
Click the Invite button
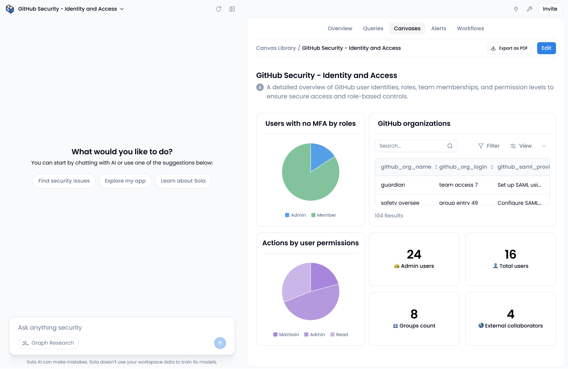click(x=550, y=9)
